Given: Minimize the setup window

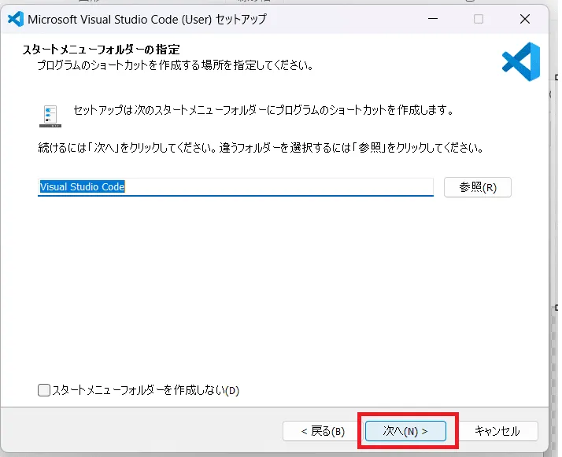Looking at the screenshot, I should [433, 19].
